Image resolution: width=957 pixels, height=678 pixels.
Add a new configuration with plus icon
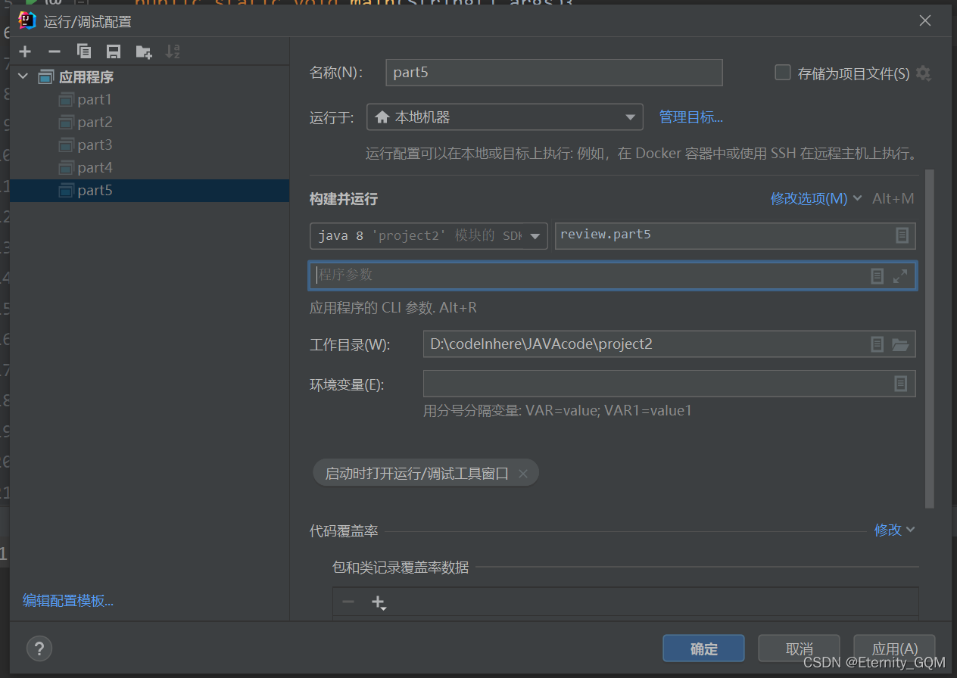[25, 51]
